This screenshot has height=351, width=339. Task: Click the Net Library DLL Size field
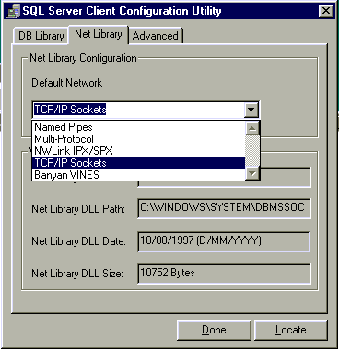pyautogui.click(x=224, y=274)
